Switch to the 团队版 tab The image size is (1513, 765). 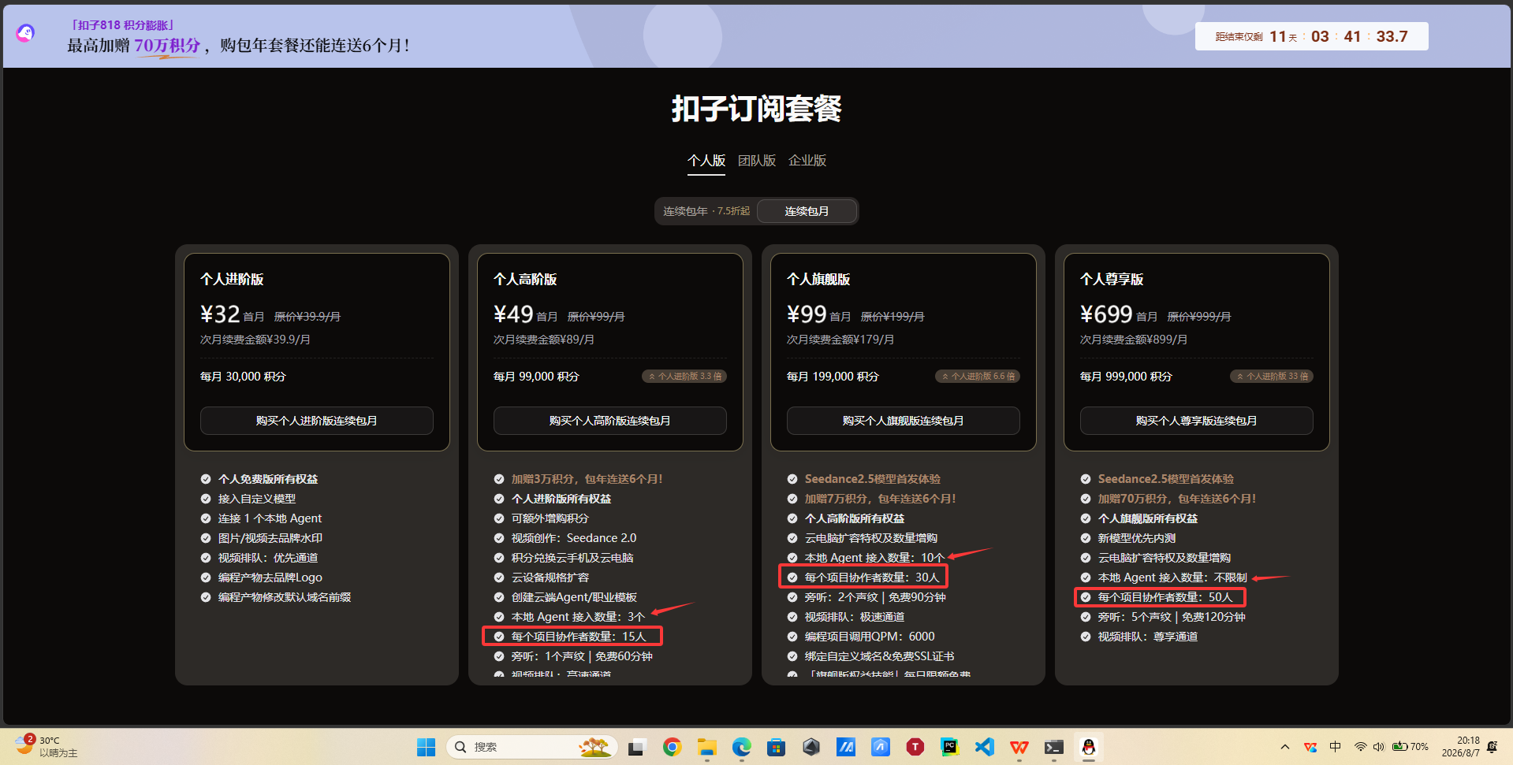point(756,161)
